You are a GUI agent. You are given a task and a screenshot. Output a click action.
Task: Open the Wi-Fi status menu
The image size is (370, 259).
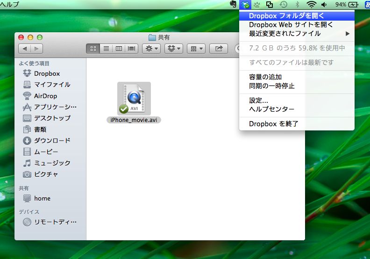(x=311, y=5)
